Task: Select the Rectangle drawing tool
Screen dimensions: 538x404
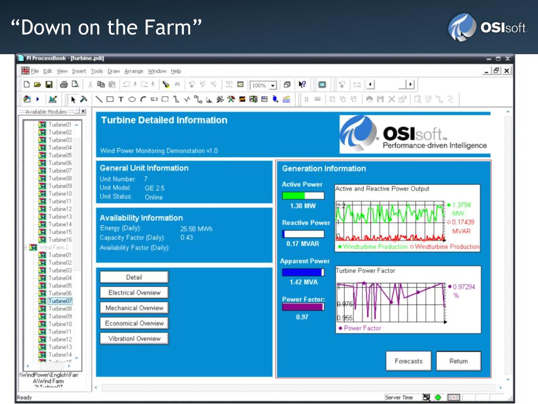Action: click(x=110, y=99)
